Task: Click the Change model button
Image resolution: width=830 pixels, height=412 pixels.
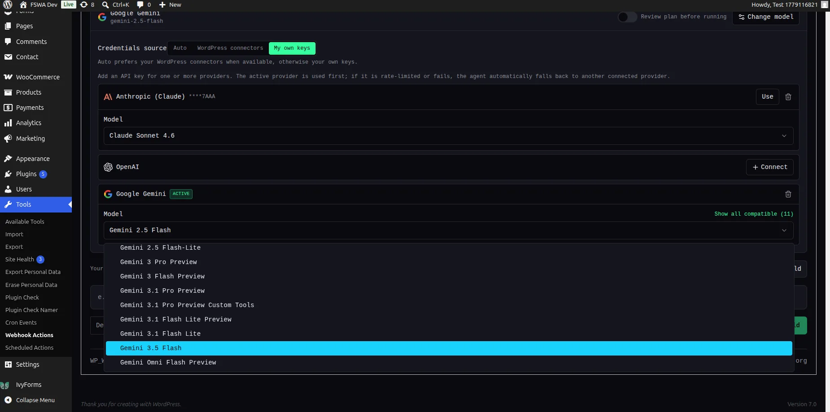Action: coord(766,17)
